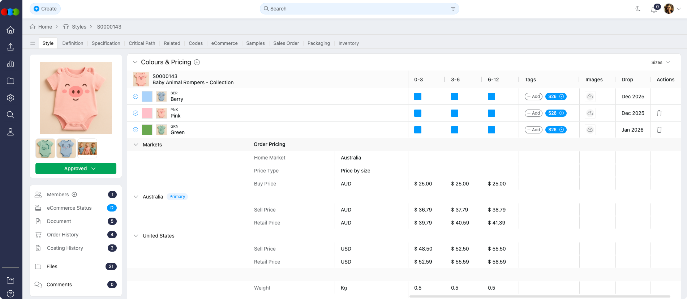Click the Create button
The height and width of the screenshot is (299, 687).
[45, 9]
